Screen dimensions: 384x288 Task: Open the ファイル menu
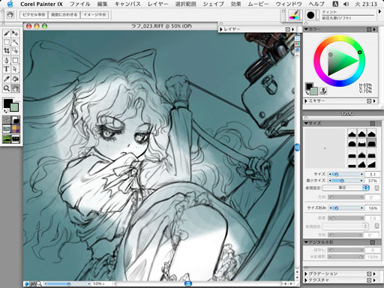79,4
